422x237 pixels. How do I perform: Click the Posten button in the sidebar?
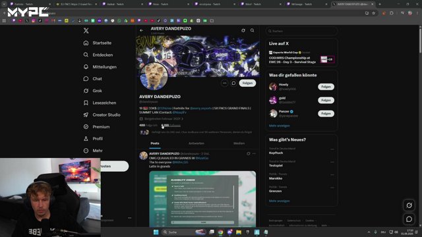tap(115, 167)
